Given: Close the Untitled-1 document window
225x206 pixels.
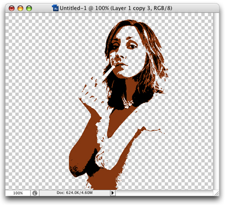Looking at the screenshot, I should [12, 8].
